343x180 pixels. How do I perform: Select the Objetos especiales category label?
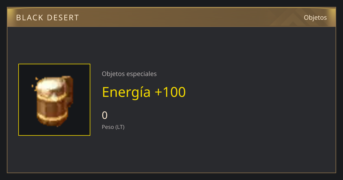coord(129,74)
